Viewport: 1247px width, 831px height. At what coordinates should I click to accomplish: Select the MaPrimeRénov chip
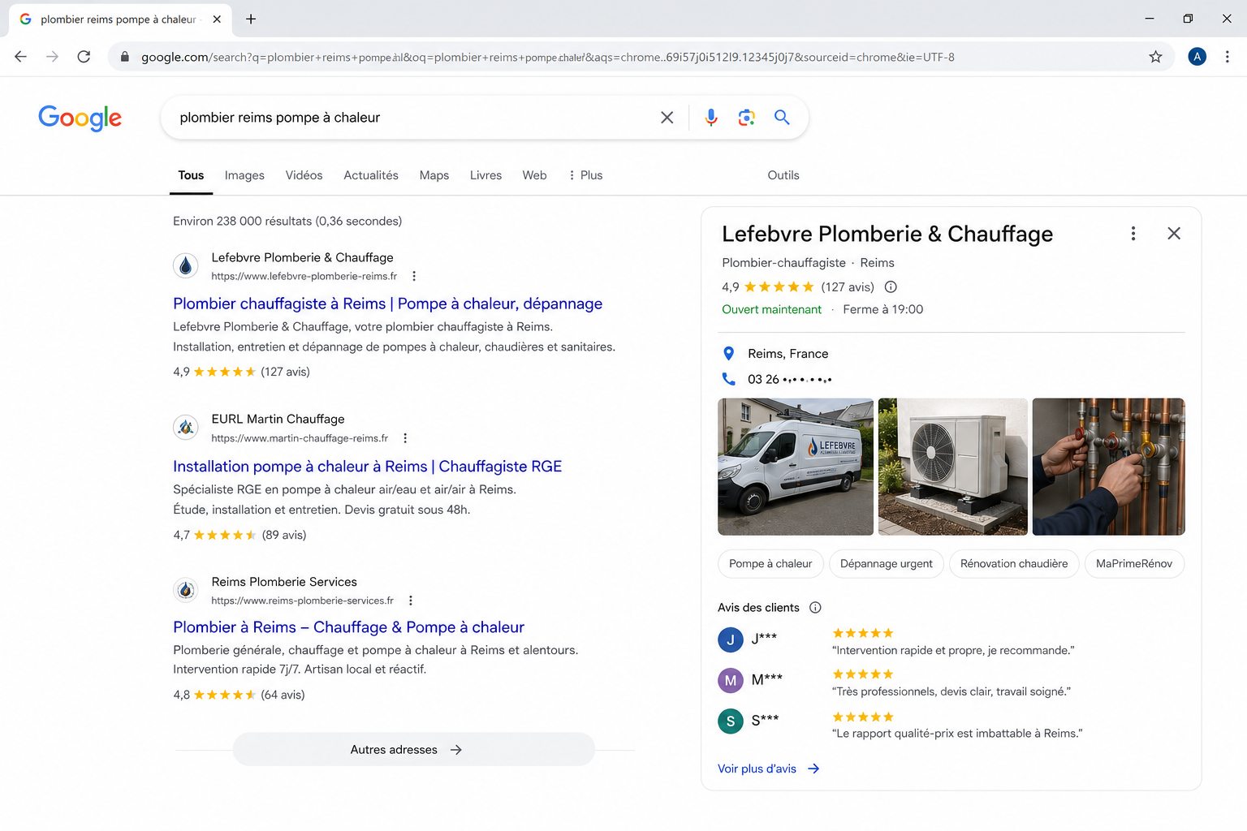(x=1134, y=564)
